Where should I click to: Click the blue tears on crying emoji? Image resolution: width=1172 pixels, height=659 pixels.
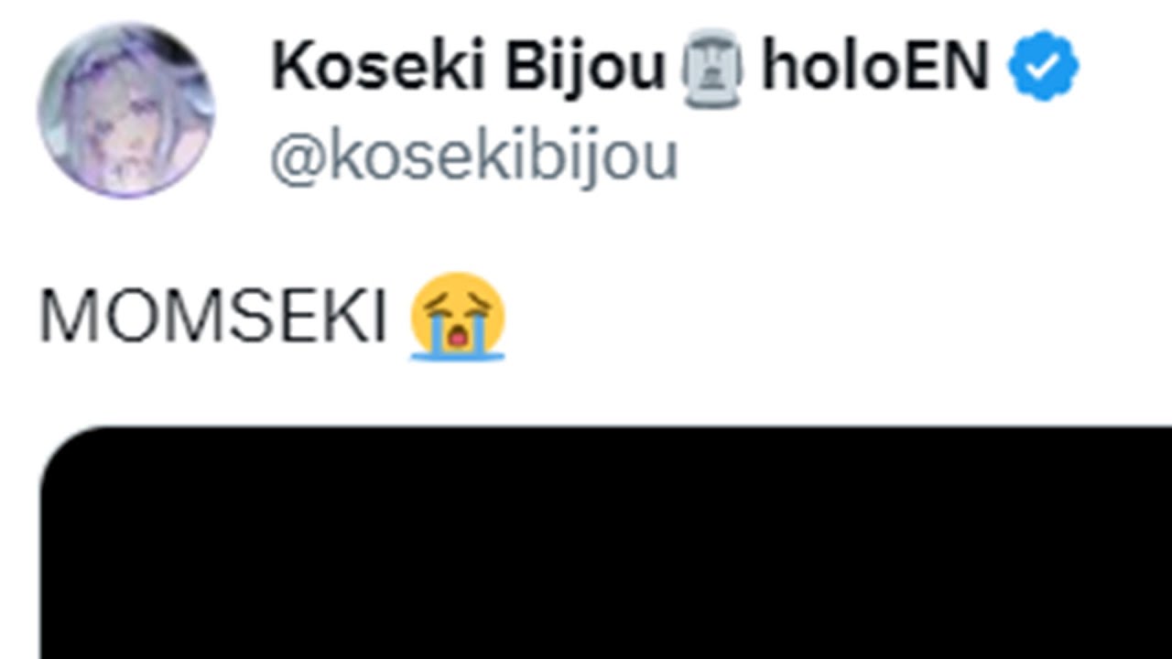tap(458, 340)
